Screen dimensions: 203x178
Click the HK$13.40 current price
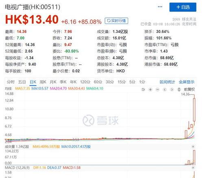[x=32, y=19]
